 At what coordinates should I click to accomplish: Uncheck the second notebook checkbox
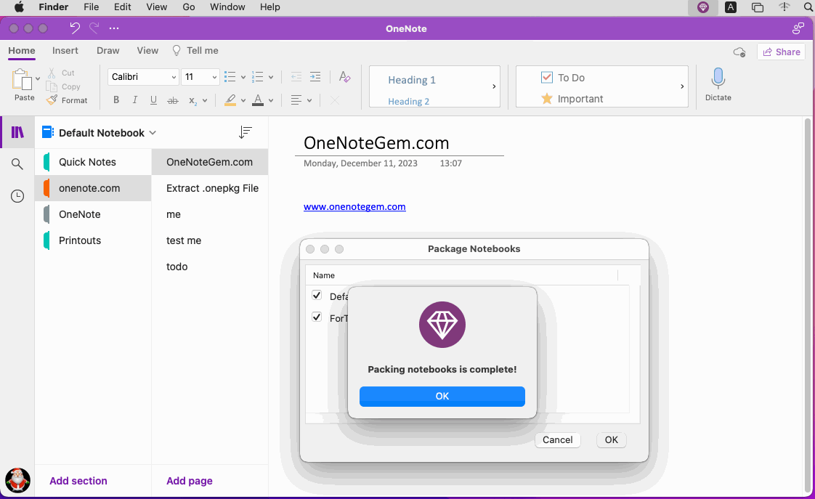317,317
